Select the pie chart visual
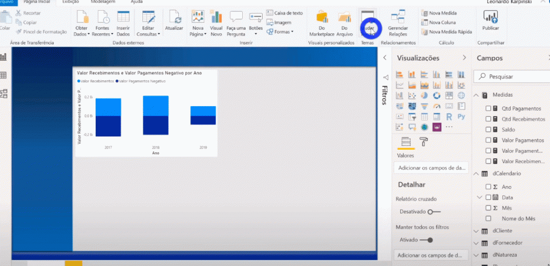The width and height of the screenshot is (550, 266). [x=424, y=95]
